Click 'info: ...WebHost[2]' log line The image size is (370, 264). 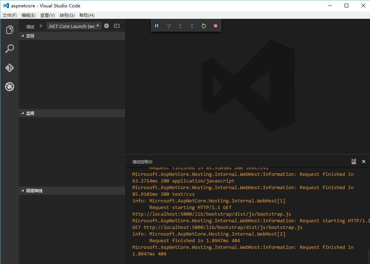(x=209, y=234)
